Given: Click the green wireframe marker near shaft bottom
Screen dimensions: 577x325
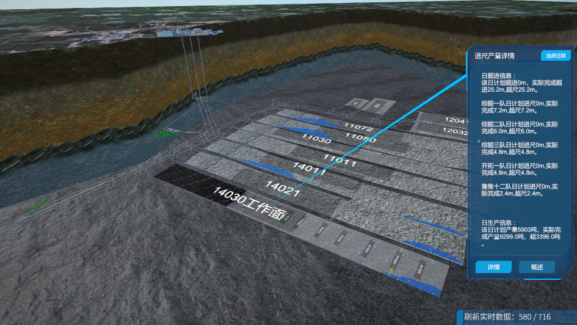Looking at the screenshot, I should [x=167, y=133].
